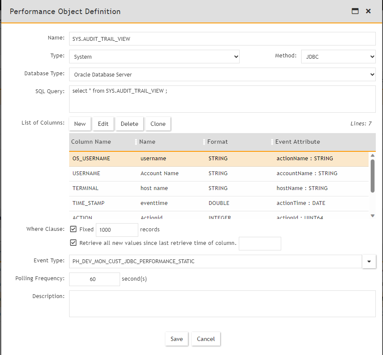Uncheck Retrieve all new values checkbox

73,243
